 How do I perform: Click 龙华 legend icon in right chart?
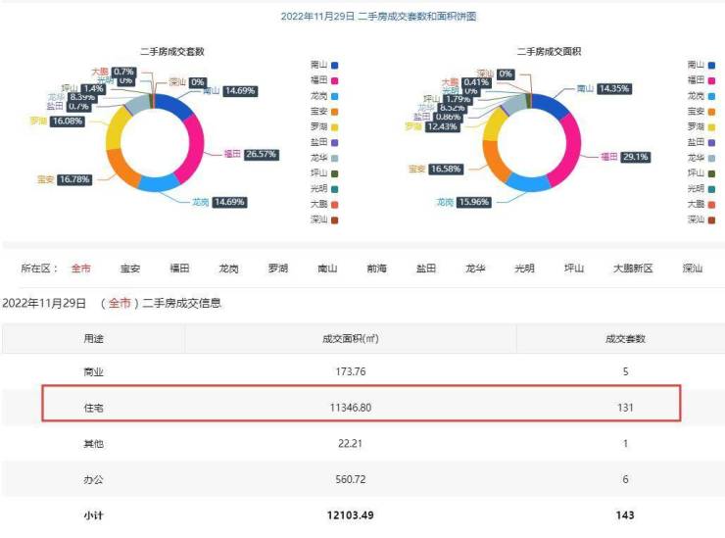click(711, 158)
